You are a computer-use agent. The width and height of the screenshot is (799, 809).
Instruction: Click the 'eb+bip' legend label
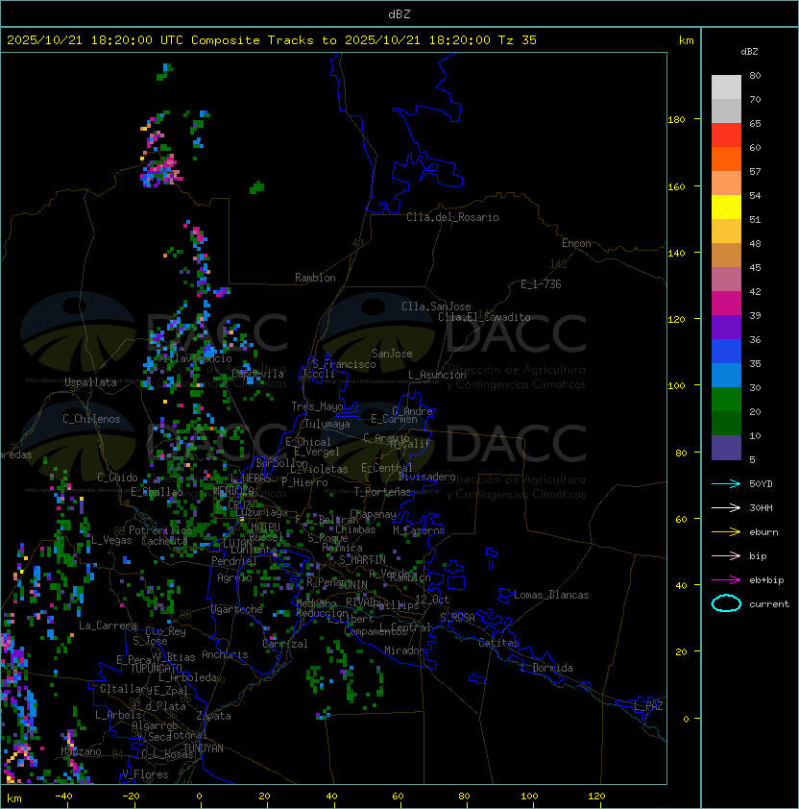(x=766, y=580)
